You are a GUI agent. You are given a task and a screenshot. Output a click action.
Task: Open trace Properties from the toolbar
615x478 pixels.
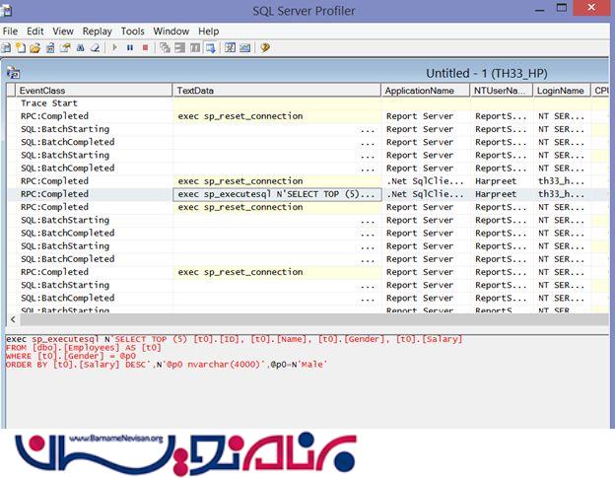pyautogui.click(x=65, y=47)
